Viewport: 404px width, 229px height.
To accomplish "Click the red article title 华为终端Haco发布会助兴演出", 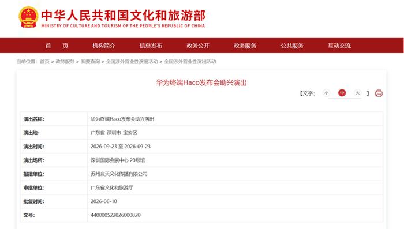I will (x=201, y=82).
